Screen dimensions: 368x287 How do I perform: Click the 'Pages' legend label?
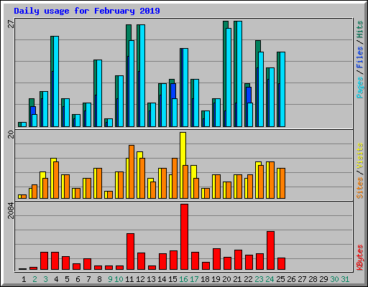(x=359, y=88)
